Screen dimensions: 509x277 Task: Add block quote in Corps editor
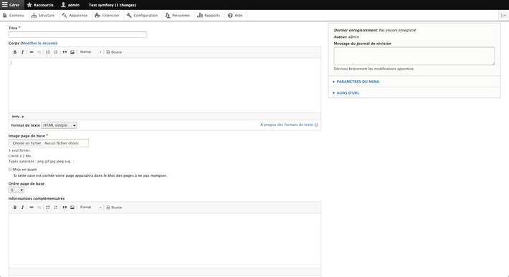tap(65, 52)
